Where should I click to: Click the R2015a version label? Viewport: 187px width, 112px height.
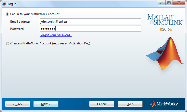(166, 29)
